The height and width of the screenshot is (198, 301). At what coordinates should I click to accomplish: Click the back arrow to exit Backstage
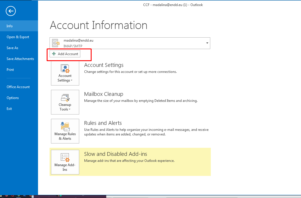[x=11, y=11]
